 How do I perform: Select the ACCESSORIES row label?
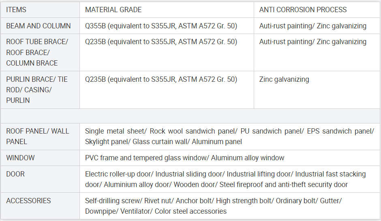tap(28, 201)
